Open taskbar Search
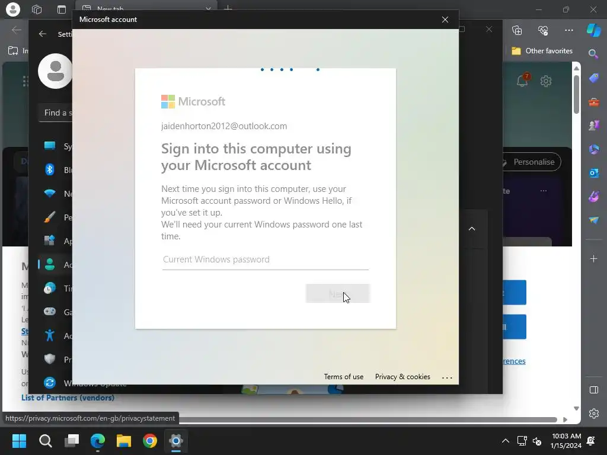607x455 pixels. coord(45,441)
